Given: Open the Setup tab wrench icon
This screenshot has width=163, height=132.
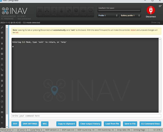Looking at the screenshot, I should click(x=2, y=27).
